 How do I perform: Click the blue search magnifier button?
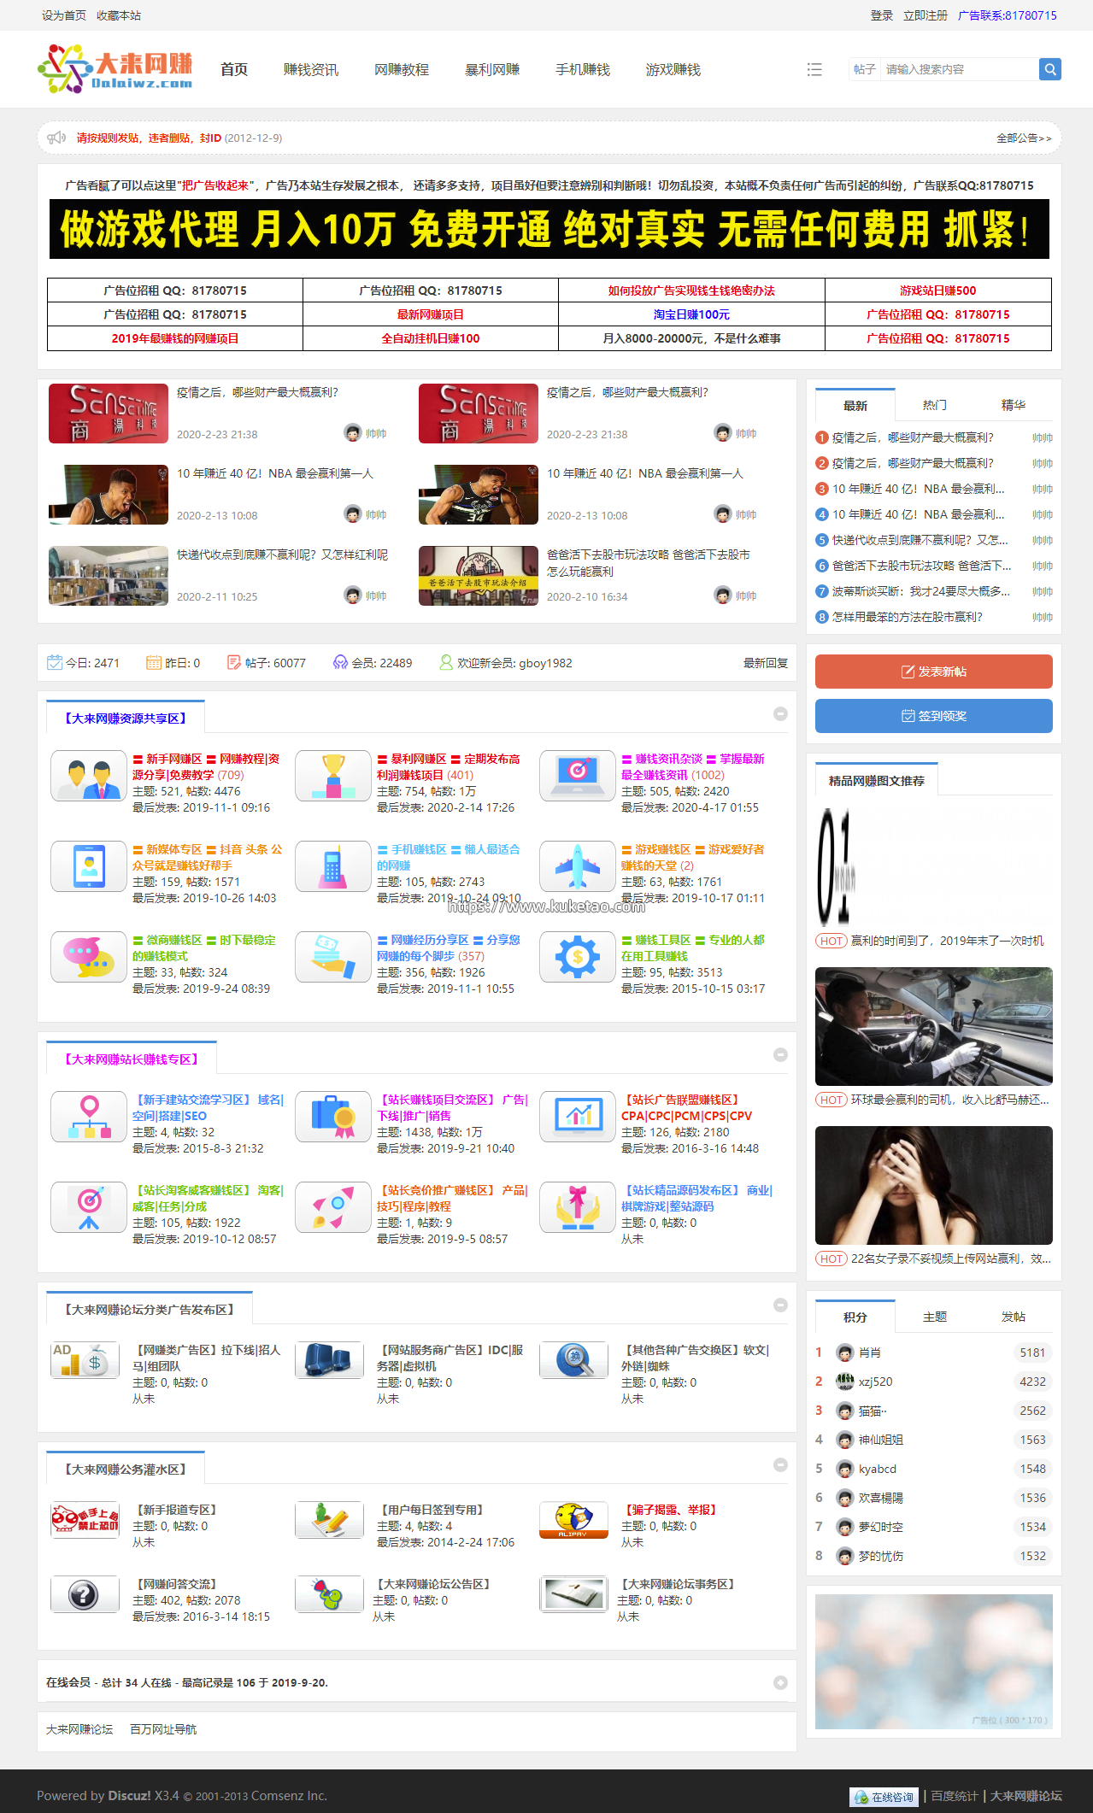point(1049,69)
